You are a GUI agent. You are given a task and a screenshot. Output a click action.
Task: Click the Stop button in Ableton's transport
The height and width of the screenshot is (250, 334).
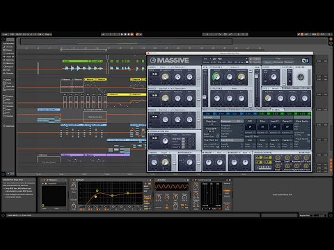click(x=125, y=34)
